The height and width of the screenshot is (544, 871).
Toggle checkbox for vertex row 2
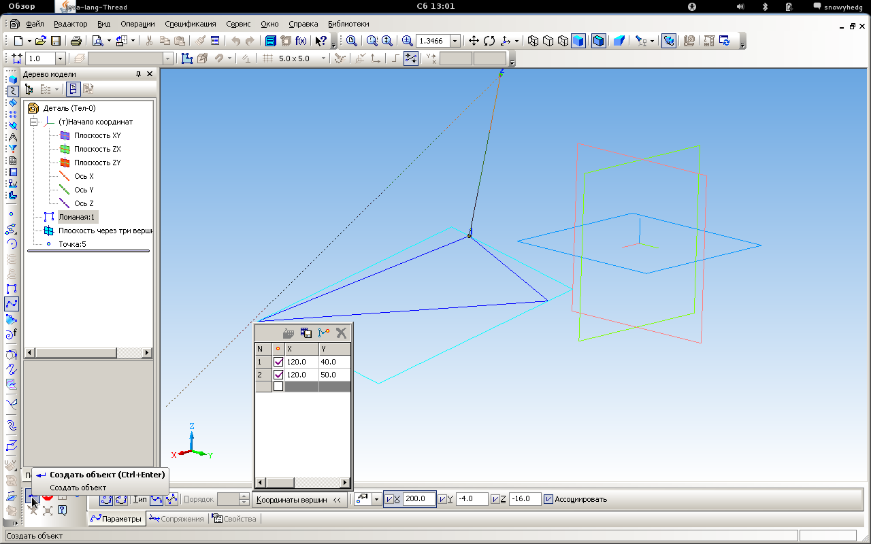coord(278,375)
